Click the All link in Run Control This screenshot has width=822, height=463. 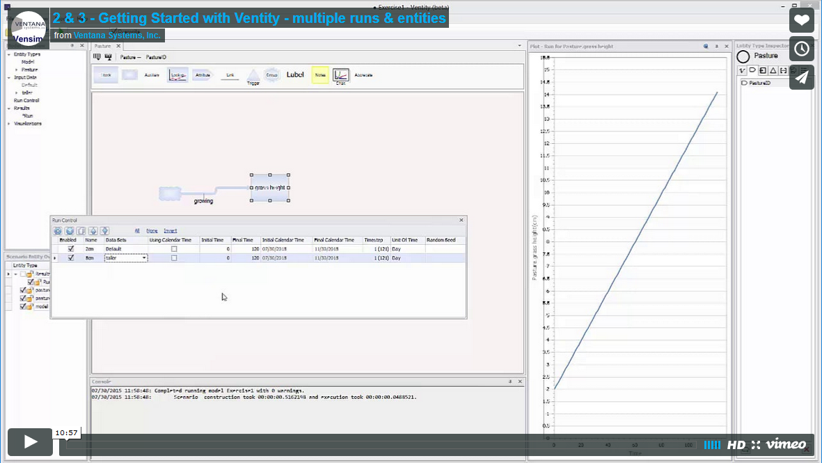pos(137,230)
